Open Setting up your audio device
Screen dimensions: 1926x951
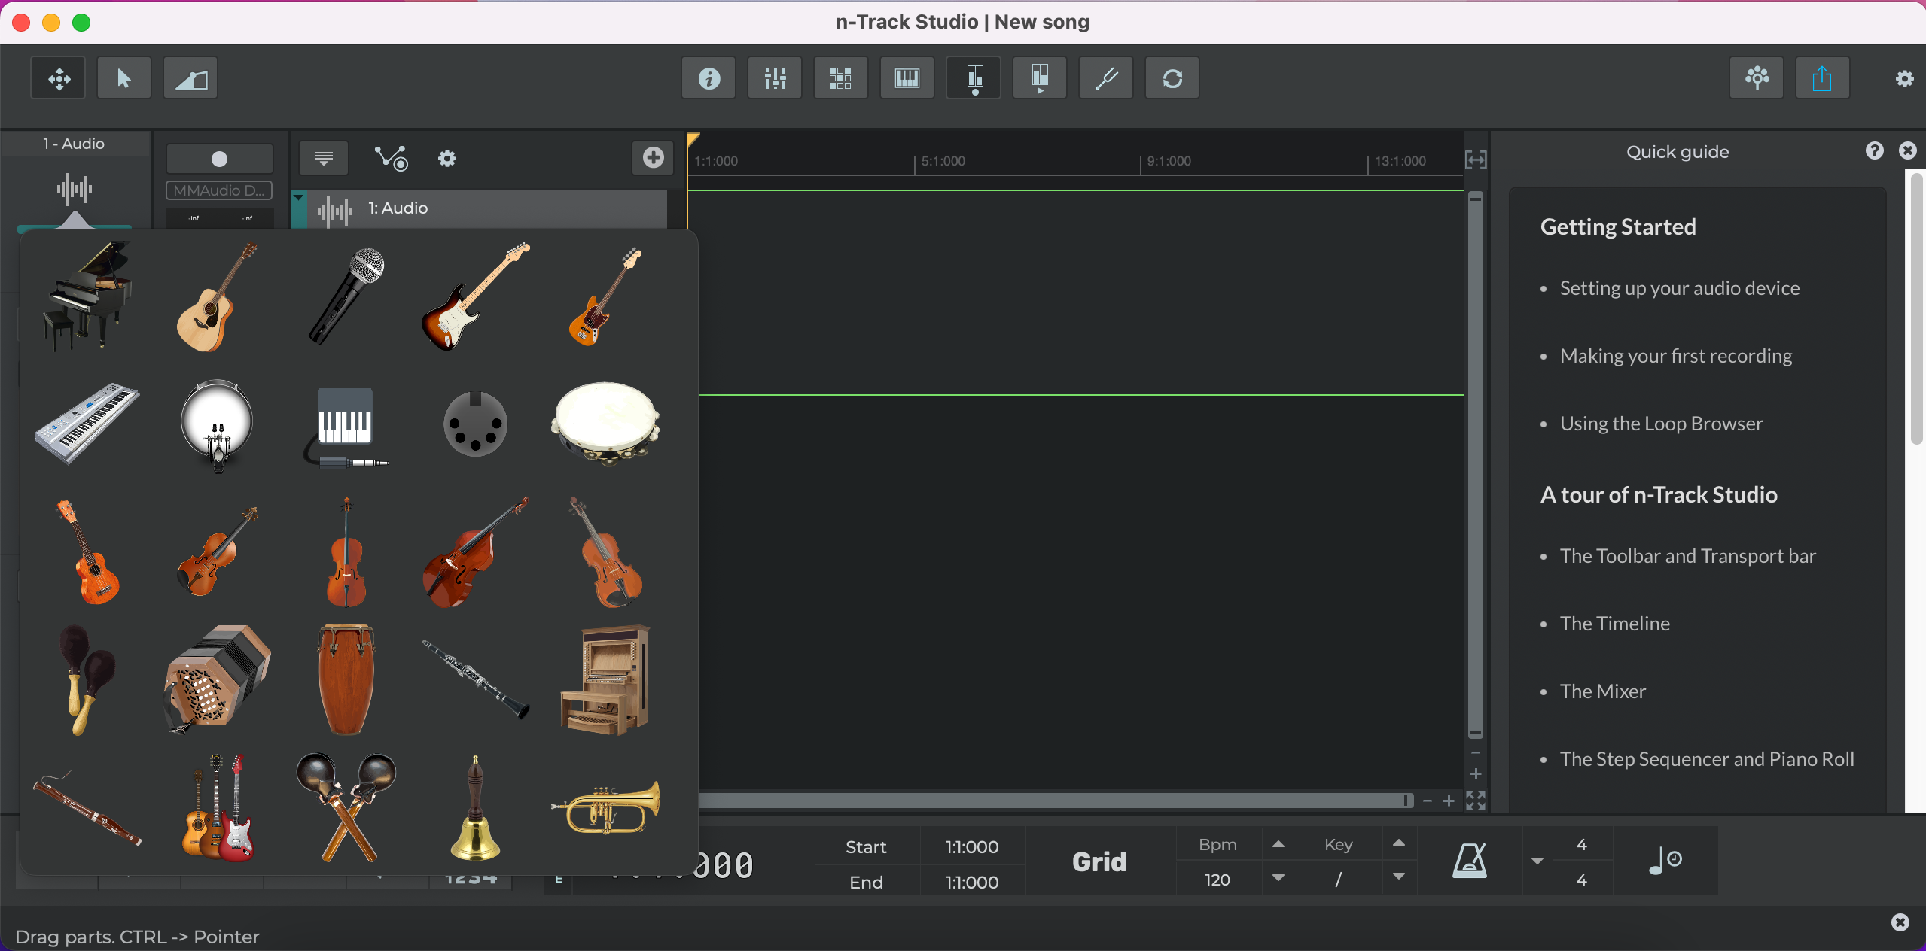pyautogui.click(x=1679, y=288)
